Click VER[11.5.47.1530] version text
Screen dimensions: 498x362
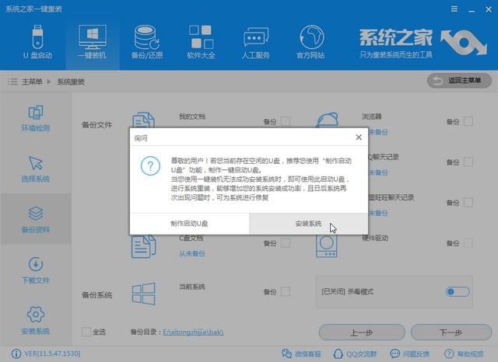[52, 353]
